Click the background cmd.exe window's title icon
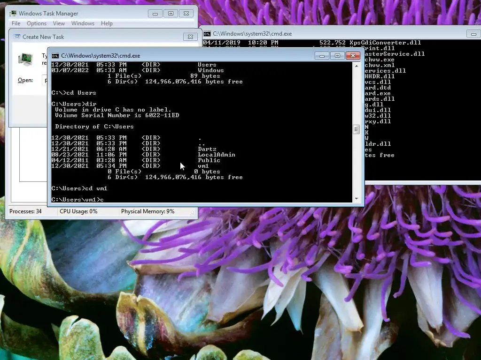Viewport: 481px width, 360px height. [x=207, y=34]
